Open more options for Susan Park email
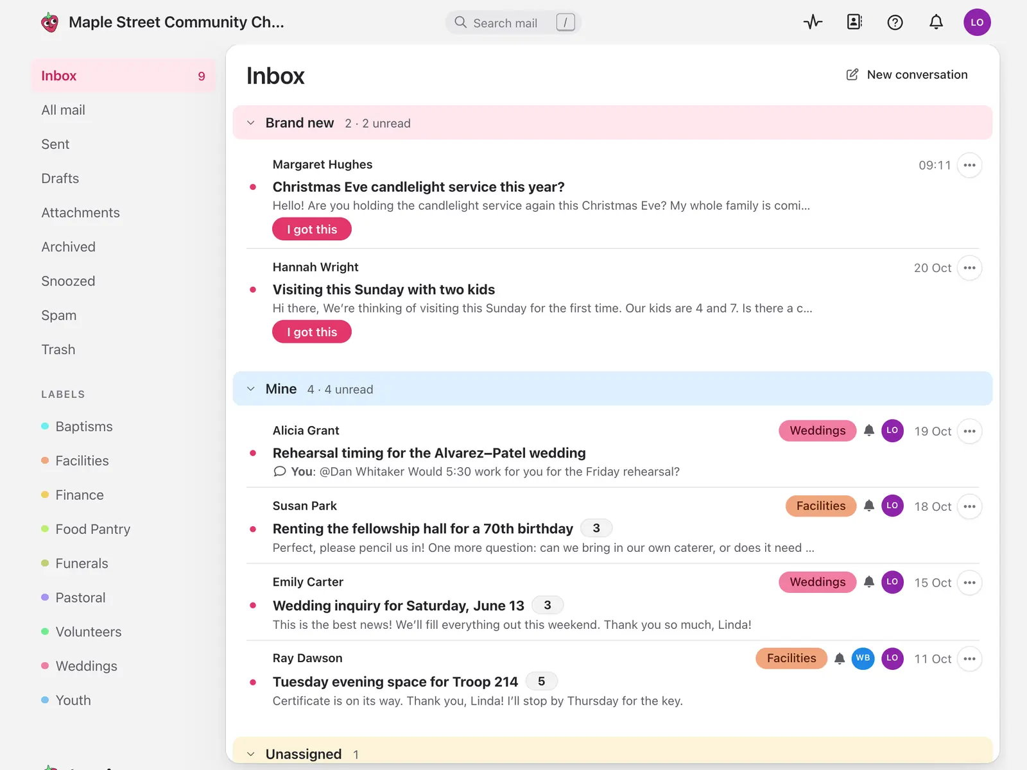1027x770 pixels. tap(969, 507)
